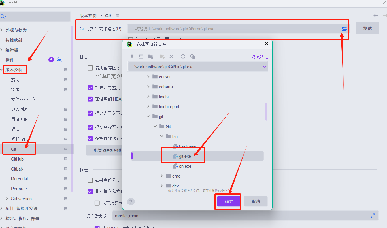Image resolution: width=387 pixels, height=228 pixels.
Task: Uncheck 显示提交和推送 checkbox
Action: [90, 191]
